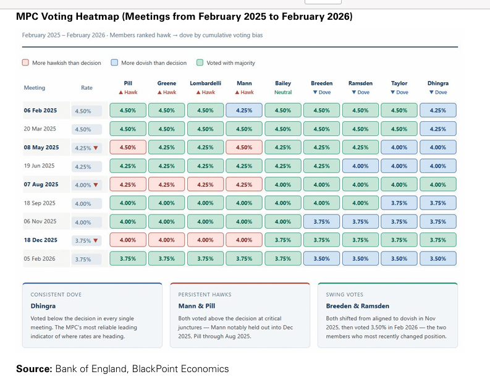Image resolution: width=490 pixels, height=382 pixels.
Task: Click the Dove indicator under Dhingra
Action: (x=437, y=92)
